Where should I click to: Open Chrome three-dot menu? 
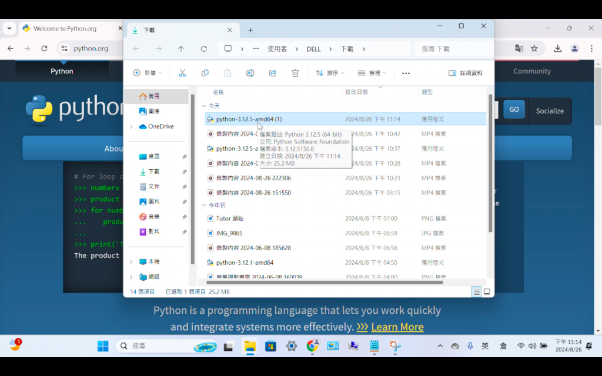click(591, 48)
